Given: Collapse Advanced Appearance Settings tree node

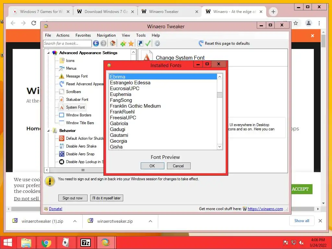Looking at the screenshot, I should tap(48, 53).
